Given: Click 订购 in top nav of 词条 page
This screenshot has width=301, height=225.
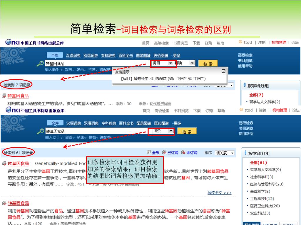Looking at the screenshot, I should [209, 111].
